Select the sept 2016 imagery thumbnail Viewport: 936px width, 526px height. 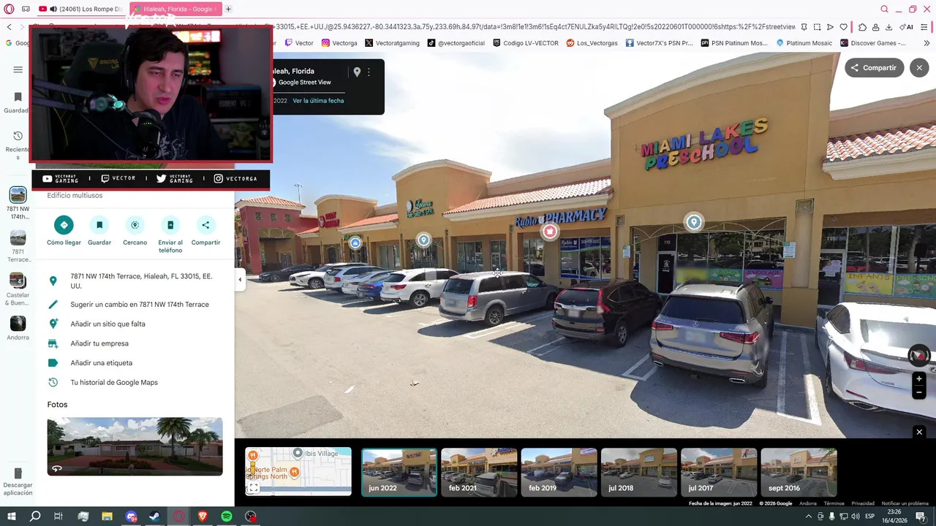click(x=799, y=472)
